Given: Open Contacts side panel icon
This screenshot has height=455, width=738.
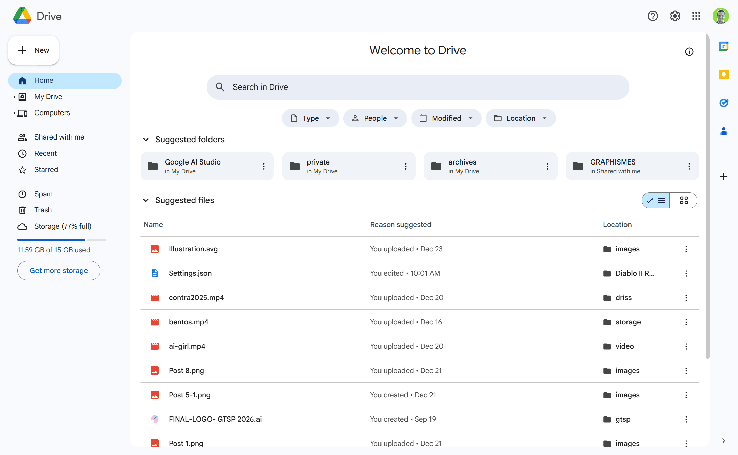Looking at the screenshot, I should [x=723, y=131].
